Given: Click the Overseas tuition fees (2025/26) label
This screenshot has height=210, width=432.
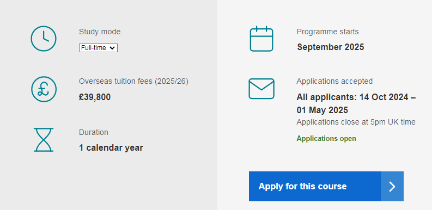Looking at the screenshot, I should point(133,82).
